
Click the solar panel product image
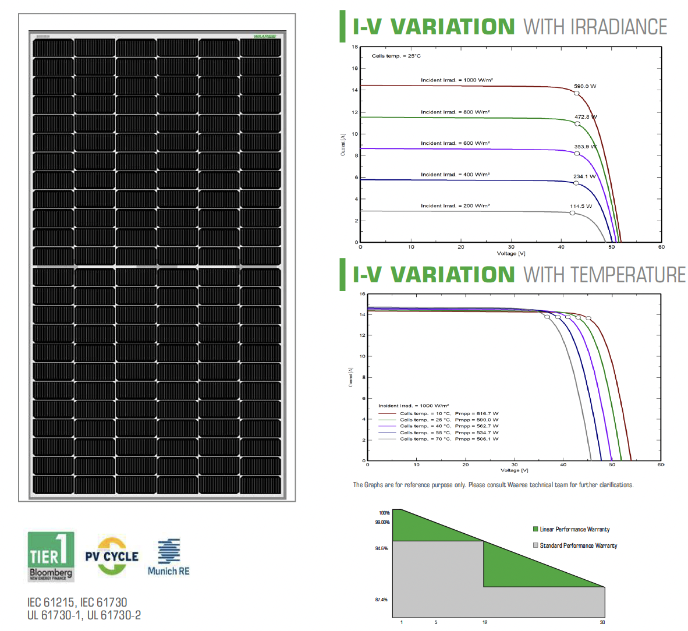tap(157, 265)
